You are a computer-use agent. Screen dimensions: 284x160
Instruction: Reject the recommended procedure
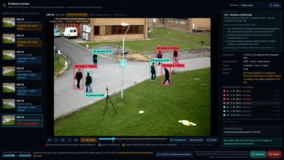(x=274, y=154)
